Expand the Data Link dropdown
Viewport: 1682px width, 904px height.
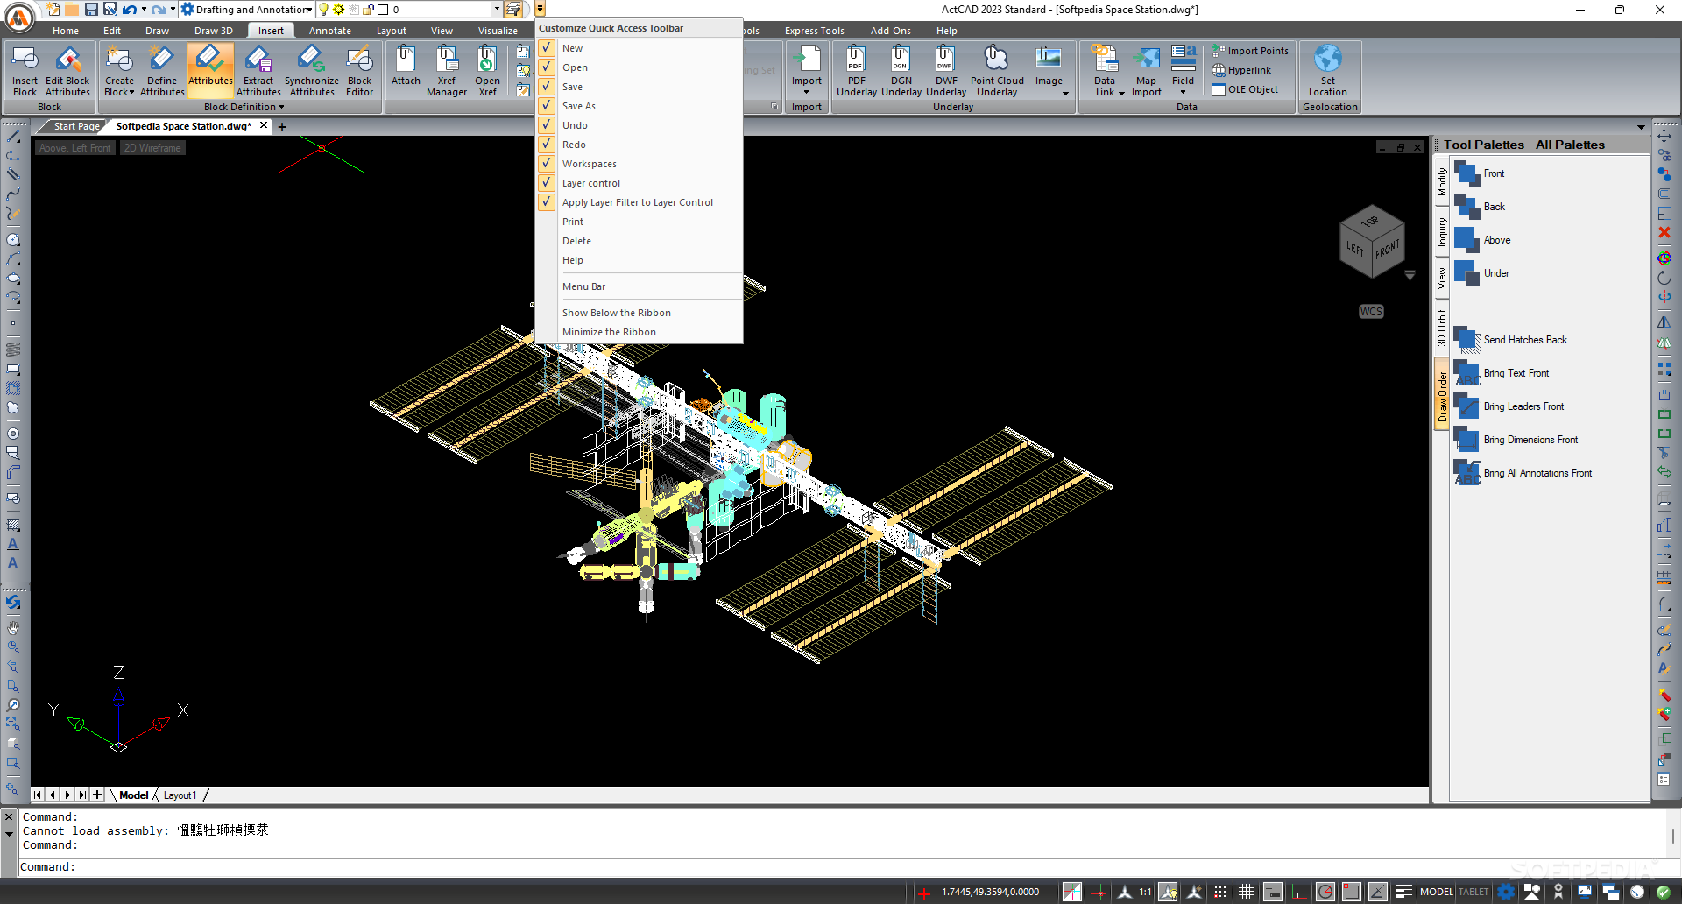tap(1120, 93)
